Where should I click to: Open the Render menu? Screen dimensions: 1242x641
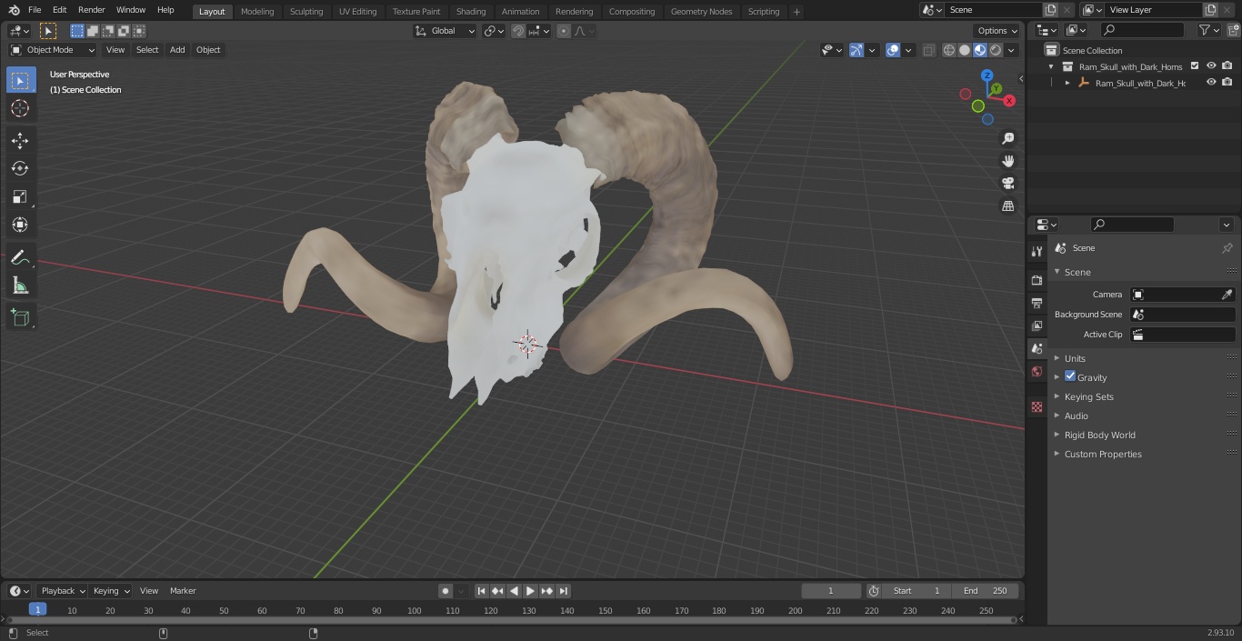coord(91,10)
